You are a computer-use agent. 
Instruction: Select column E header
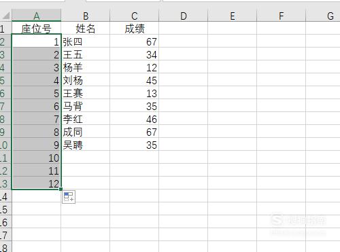pos(233,16)
